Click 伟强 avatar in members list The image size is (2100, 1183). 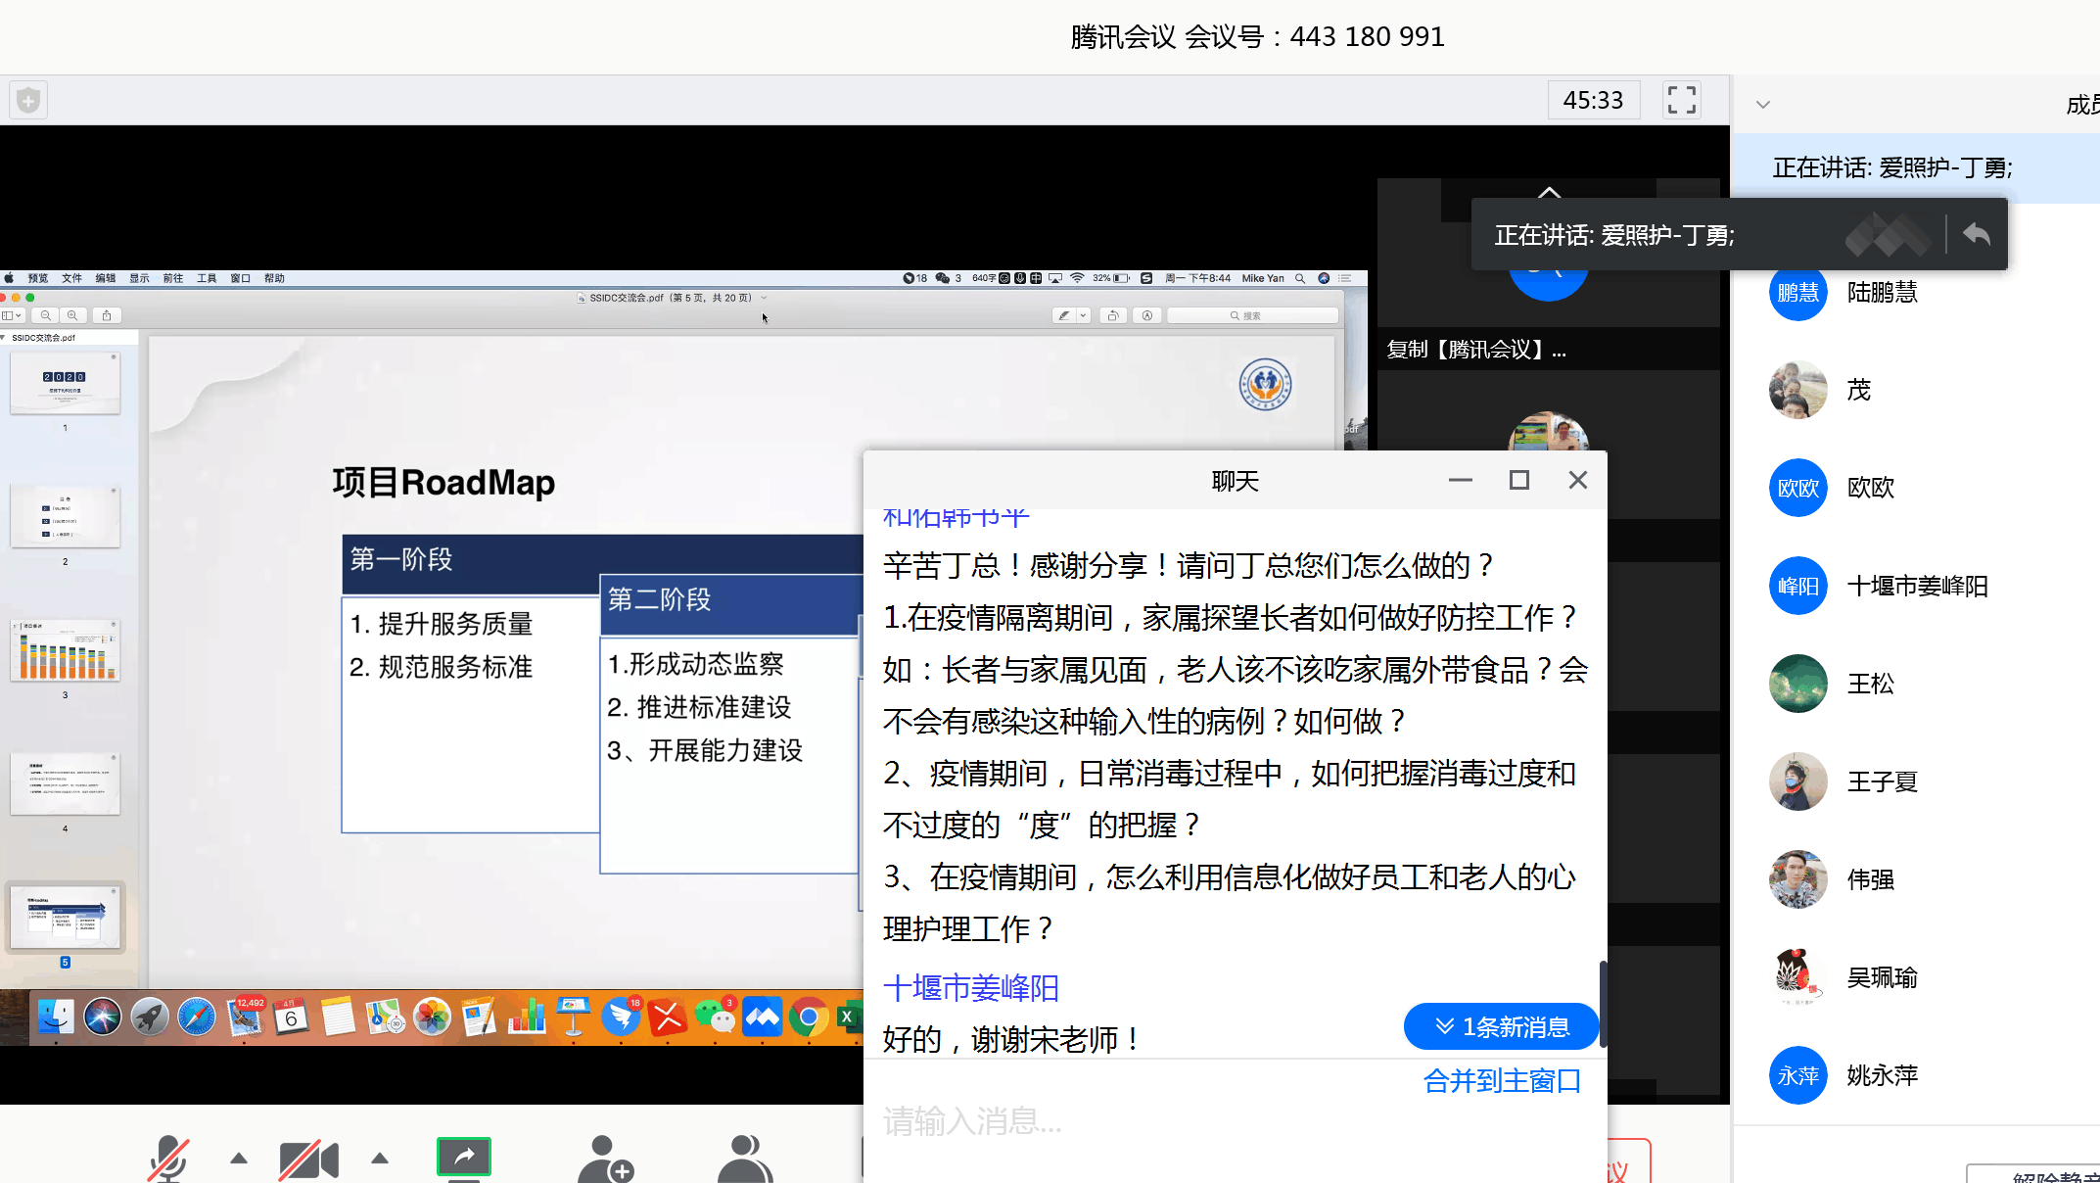tap(1798, 879)
